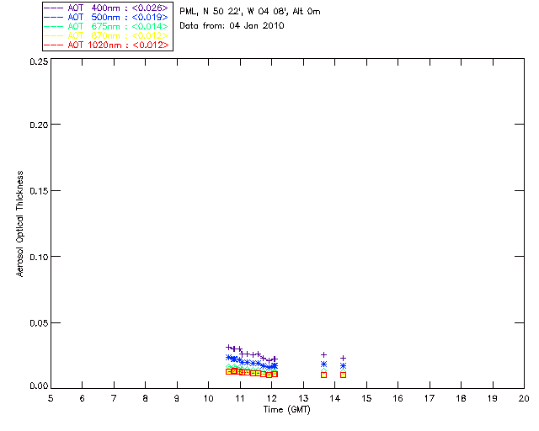Viewport: 539px width, 431px height.
Task: Select the blue 500nm data point near 14.3 hours
Action: [x=343, y=366]
